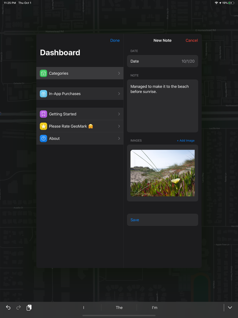Save the new note
This screenshot has height=318, width=238.
tap(163, 220)
